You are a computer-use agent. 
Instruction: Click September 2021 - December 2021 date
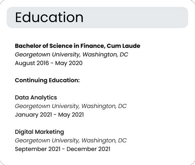(x=63, y=149)
